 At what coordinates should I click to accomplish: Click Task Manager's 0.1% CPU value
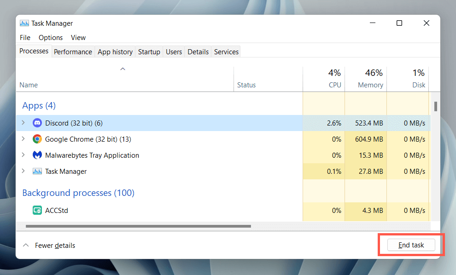334,172
